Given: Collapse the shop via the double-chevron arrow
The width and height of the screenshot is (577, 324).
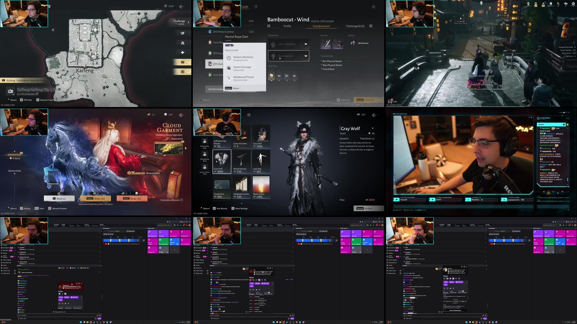Looking at the screenshot, I should (374, 115).
